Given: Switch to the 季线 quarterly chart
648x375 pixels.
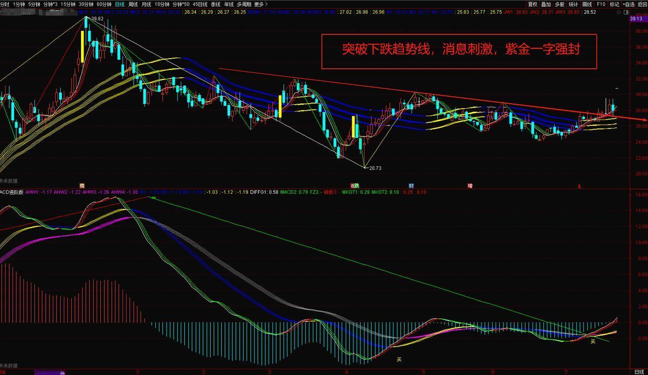Looking at the screenshot, I should tap(216, 4).
